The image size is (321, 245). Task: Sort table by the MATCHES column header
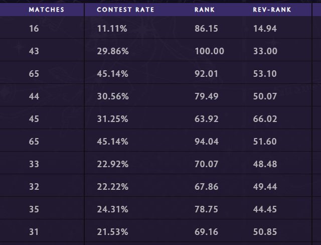[47, 10]
